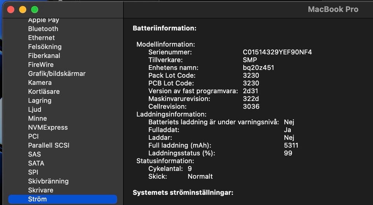Screen dimensions: 373x205
Task: Select Bluetooth in the sidebar
Action: [x=43, y=29]
